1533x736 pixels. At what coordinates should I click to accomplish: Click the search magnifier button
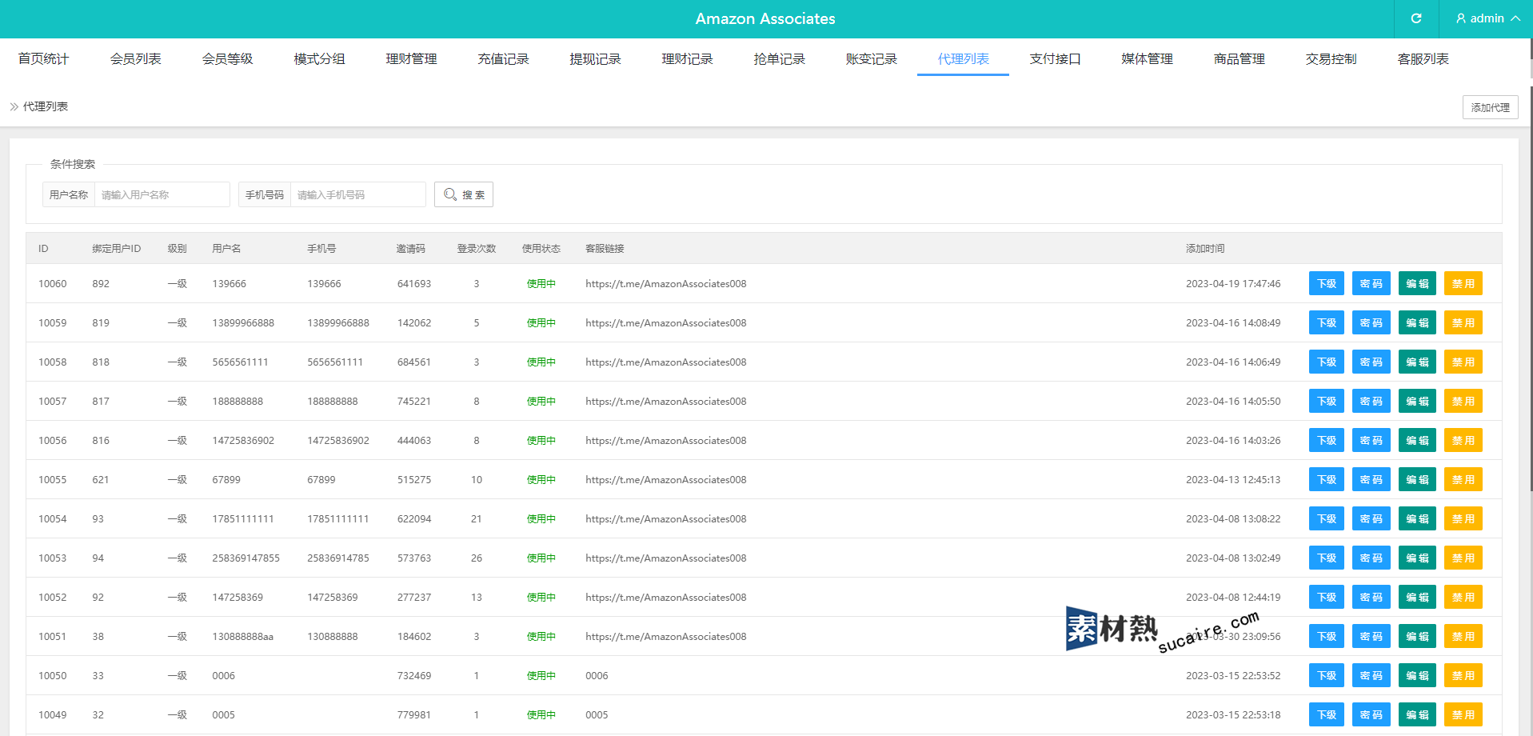464,194
